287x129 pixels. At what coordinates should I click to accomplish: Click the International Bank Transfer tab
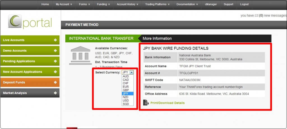tap(101, 38)
